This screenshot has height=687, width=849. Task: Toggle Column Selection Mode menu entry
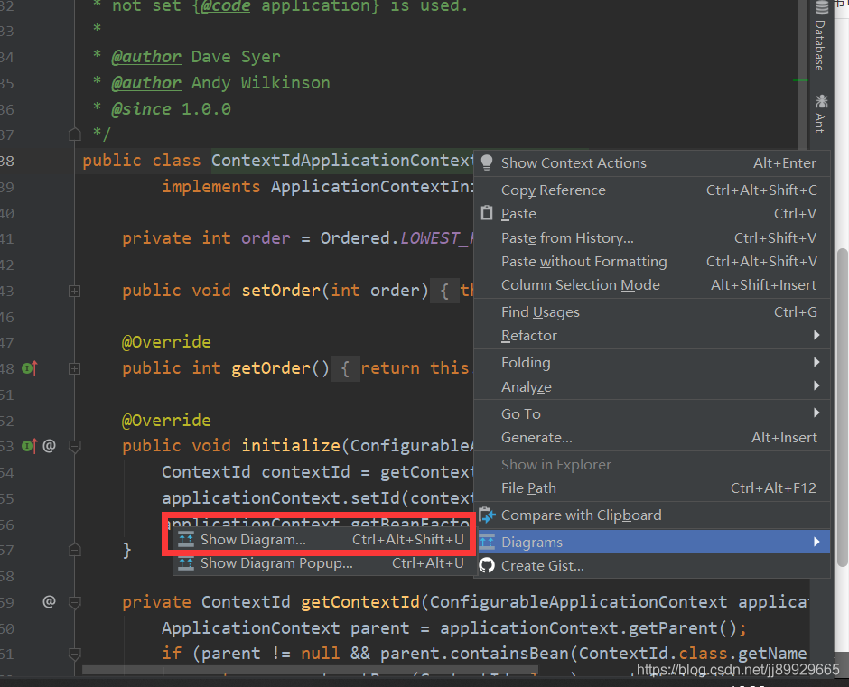pyautogui.click(x=652, y=284)
